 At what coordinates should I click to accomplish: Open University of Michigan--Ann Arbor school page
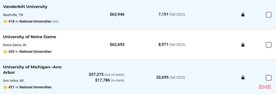[x=32, y=70]
